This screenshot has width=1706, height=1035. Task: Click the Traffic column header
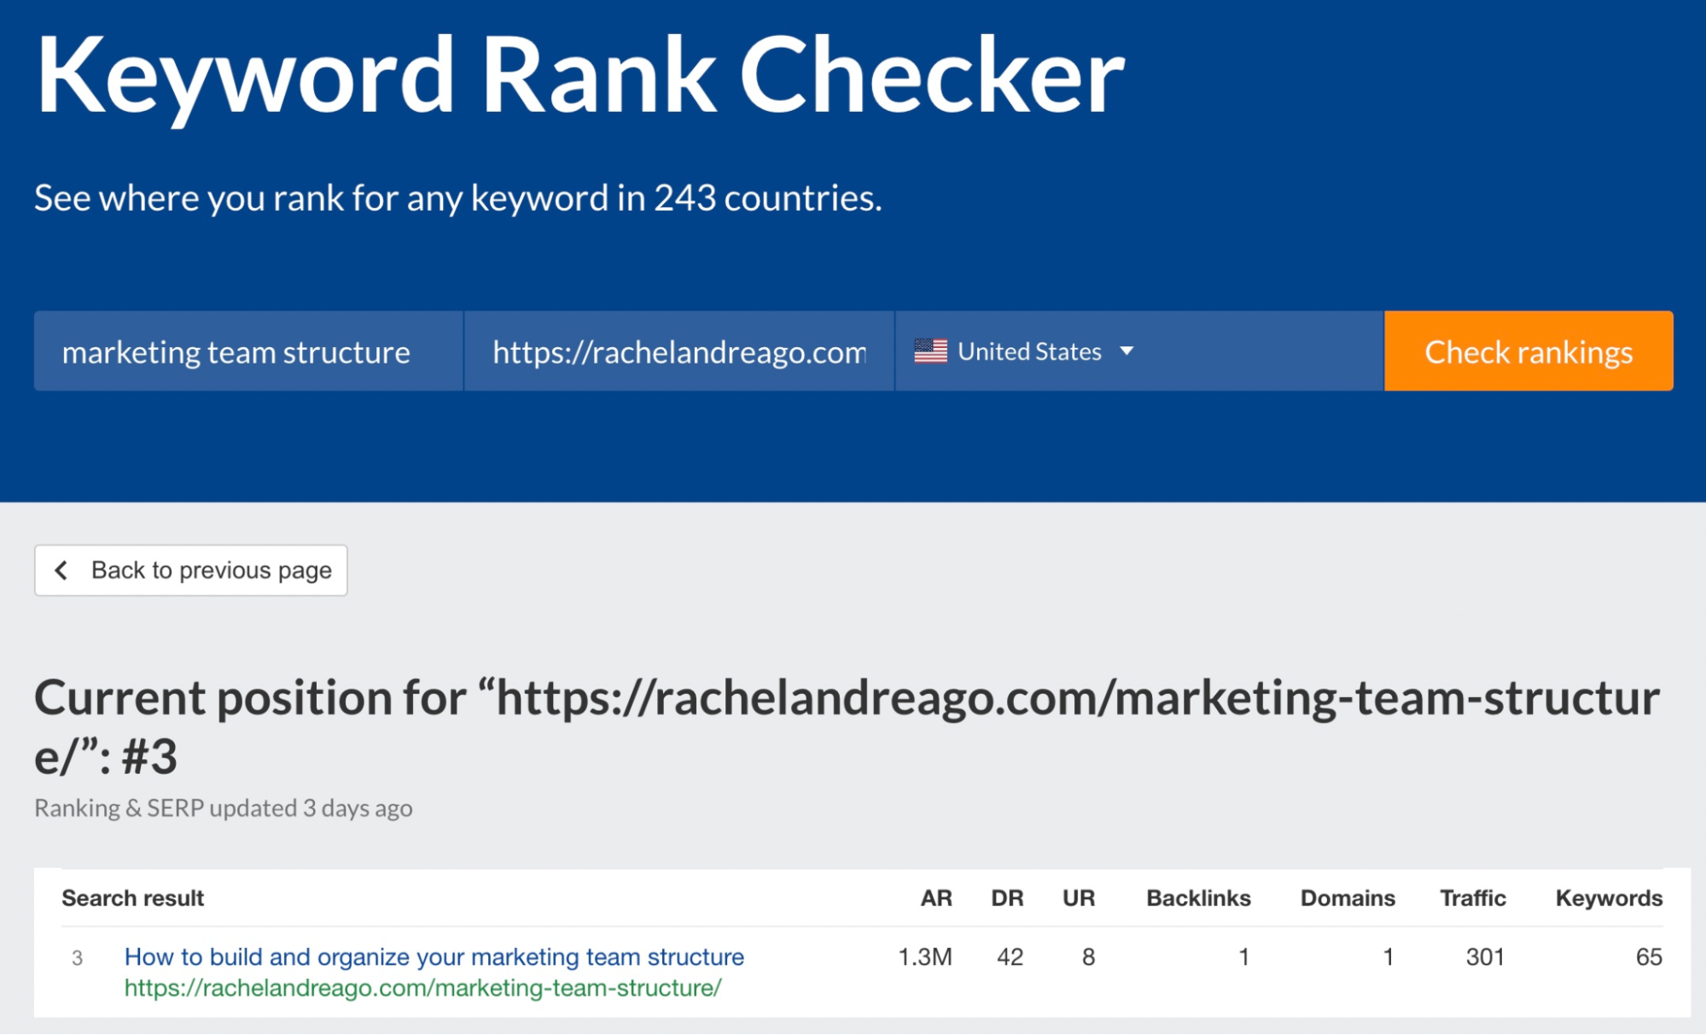1473,898
